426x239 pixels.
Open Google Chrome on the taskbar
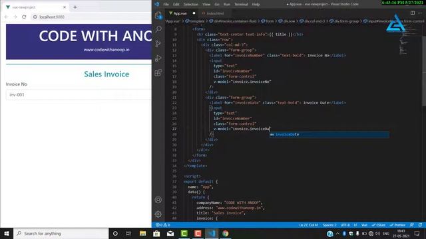[x=226, y=234]
